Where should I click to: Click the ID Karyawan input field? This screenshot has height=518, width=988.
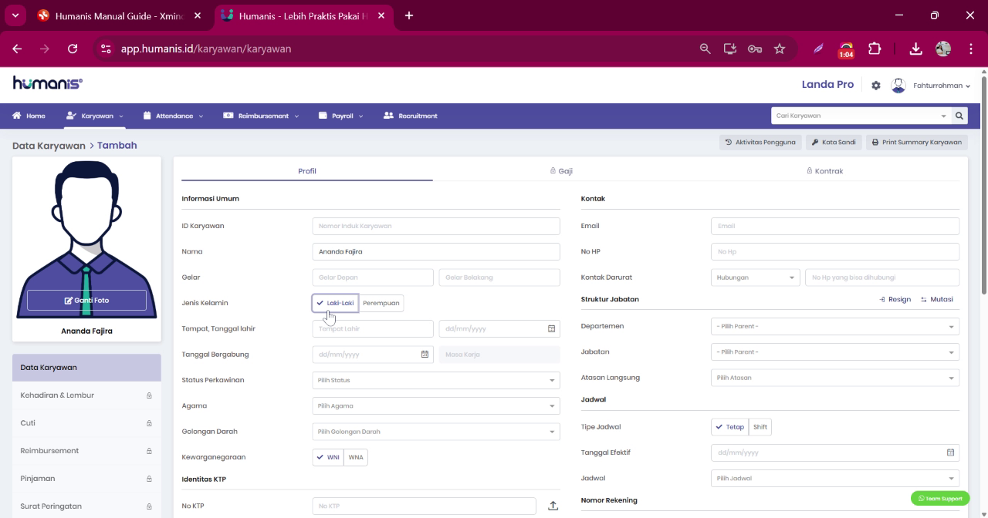[436, 226]
